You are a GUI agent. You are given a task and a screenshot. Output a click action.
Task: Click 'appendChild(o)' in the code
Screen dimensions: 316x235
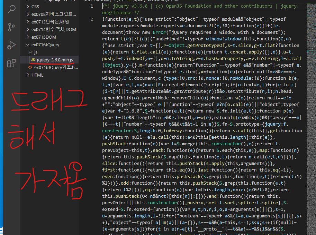[121, 98]
